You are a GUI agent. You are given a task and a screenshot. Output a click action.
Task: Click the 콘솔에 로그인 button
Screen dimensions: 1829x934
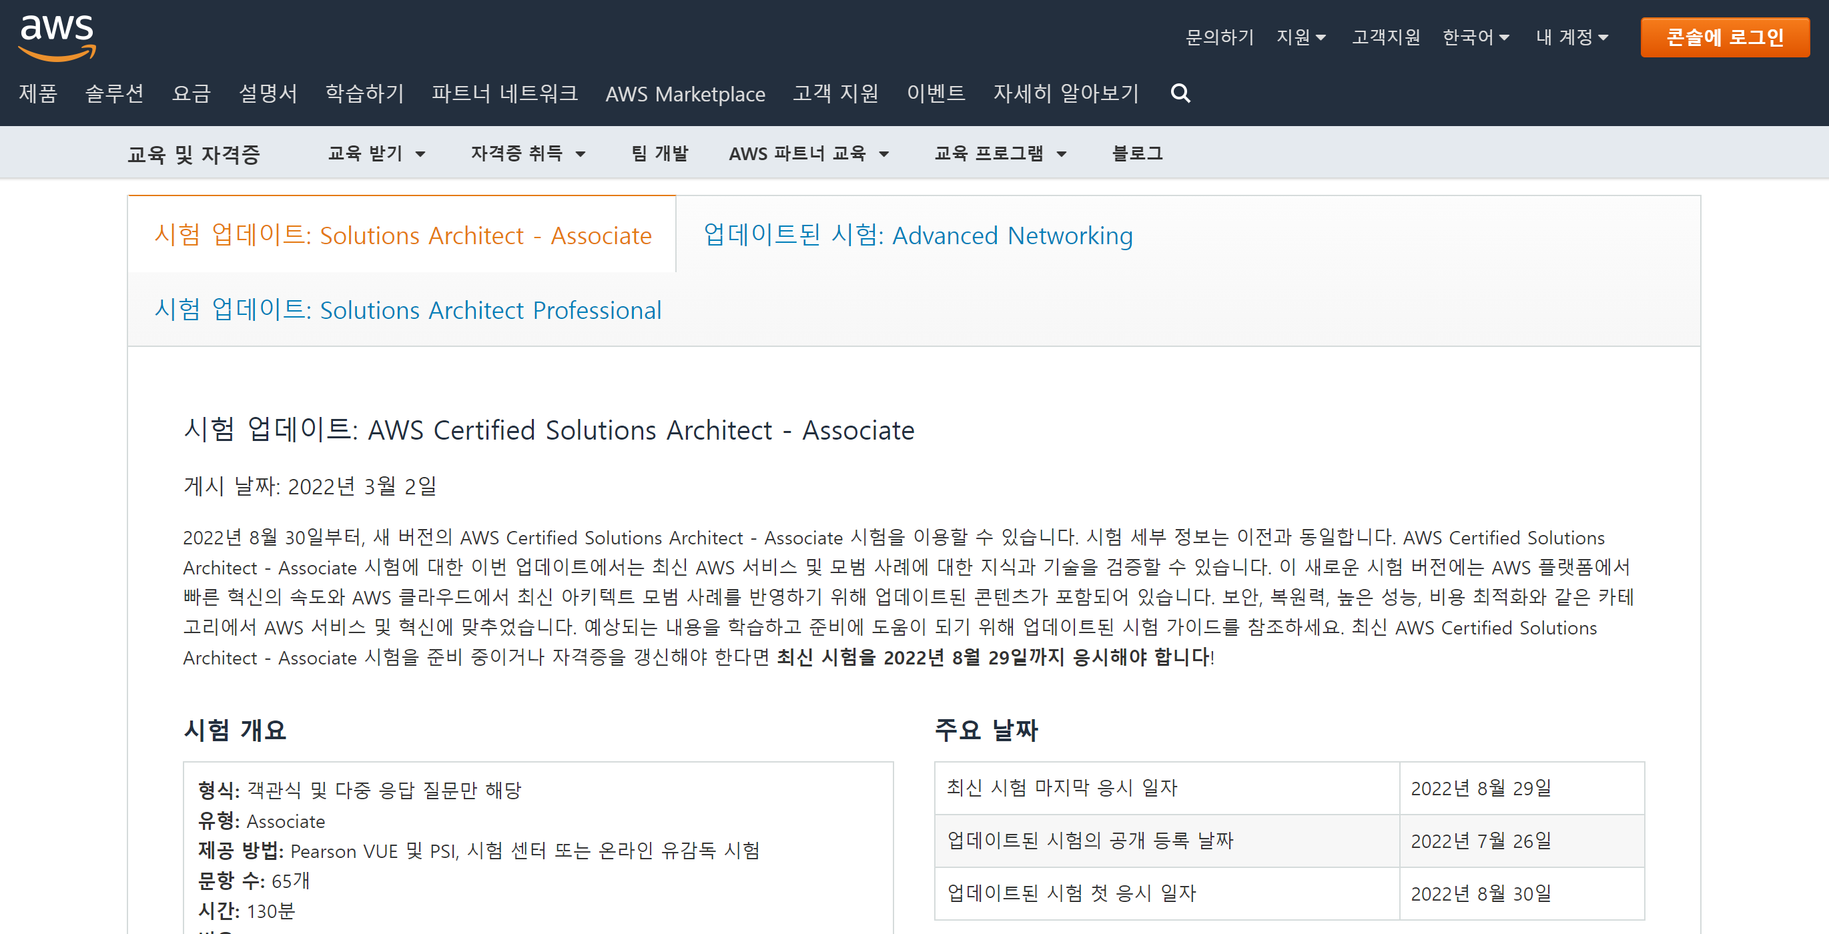tap(1724, 37)
